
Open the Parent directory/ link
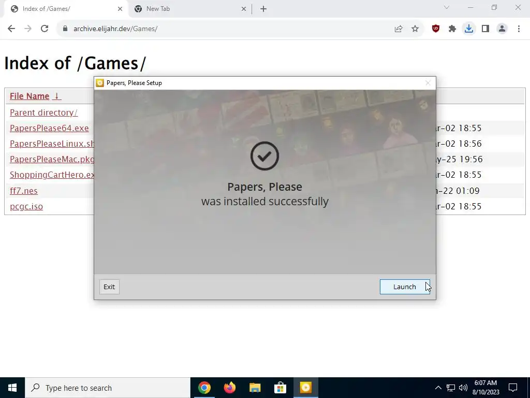43,112
